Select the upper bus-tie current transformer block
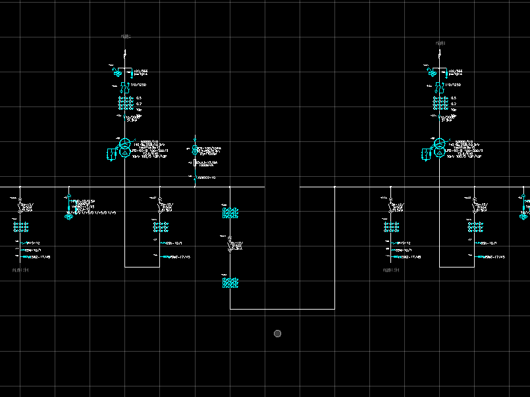 pos(230,212)
